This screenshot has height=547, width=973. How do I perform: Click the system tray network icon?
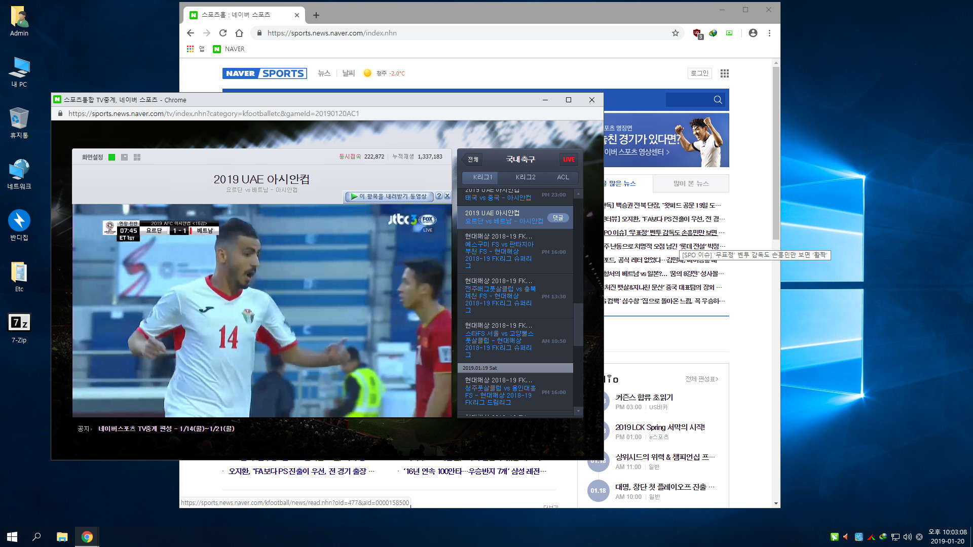(x=895, y=537)
